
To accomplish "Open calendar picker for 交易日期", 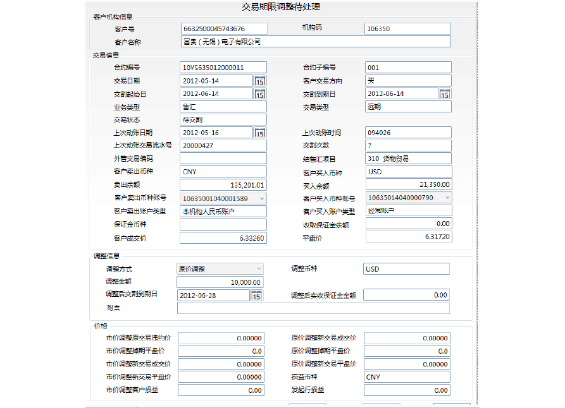I will (x=260, y=81).
